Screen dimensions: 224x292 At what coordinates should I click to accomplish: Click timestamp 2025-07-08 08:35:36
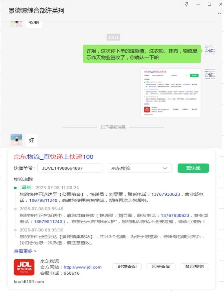41,230
